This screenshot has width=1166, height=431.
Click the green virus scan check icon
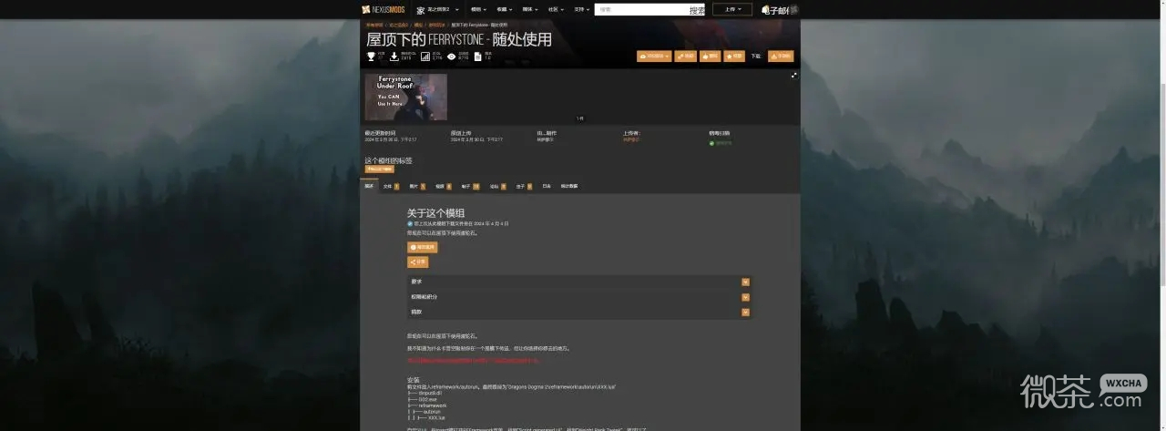[712, 143]
